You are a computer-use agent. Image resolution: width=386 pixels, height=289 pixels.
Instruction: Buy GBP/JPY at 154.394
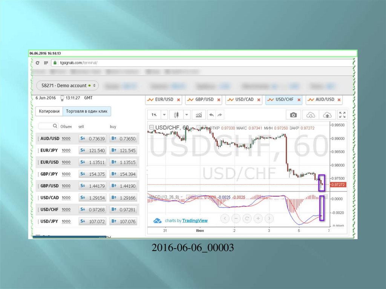(x=123, y=174)
